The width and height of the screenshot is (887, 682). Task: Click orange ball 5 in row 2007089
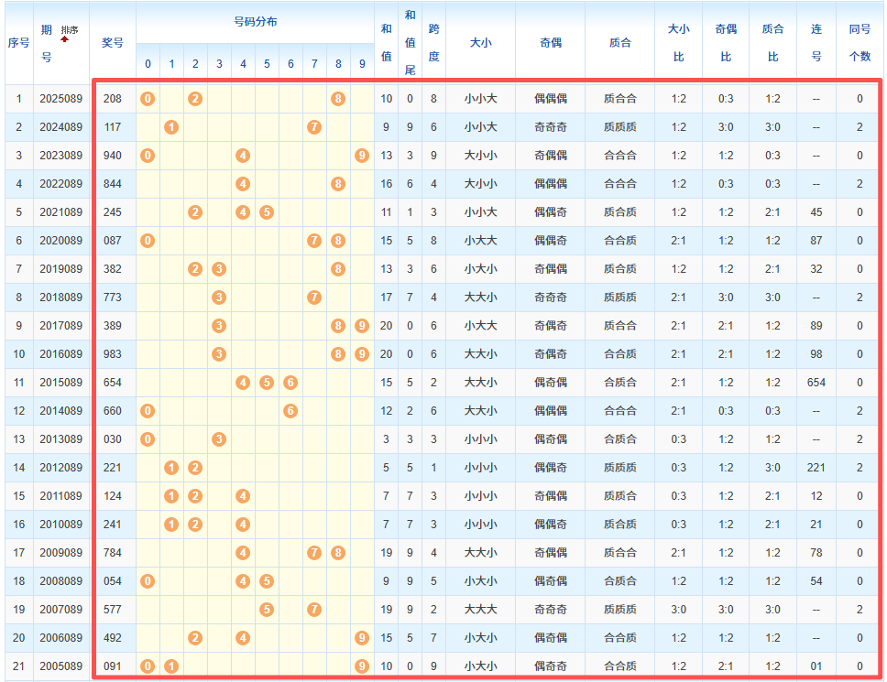pos(267,610)
